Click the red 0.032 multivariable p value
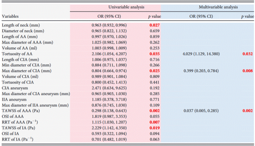The height and width of the screenshot is (146, 255). [x=247, y=54]
